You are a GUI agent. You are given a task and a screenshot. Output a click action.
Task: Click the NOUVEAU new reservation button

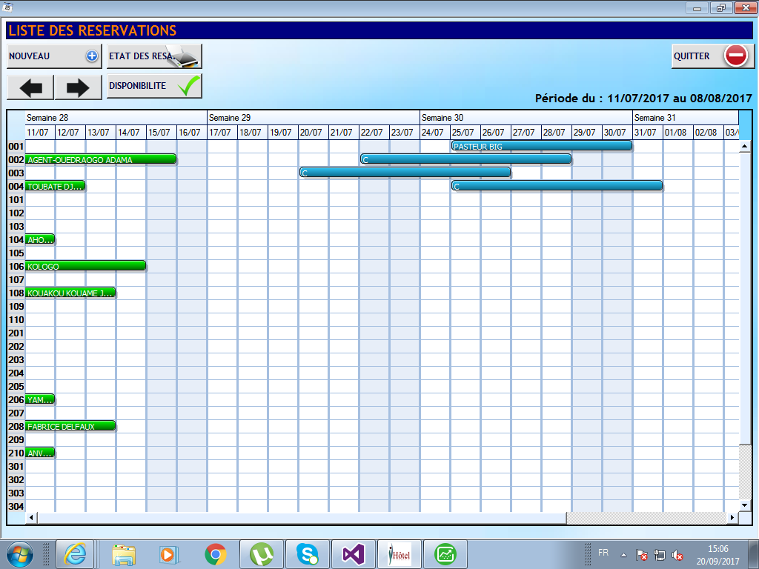(x=54, y=56)
